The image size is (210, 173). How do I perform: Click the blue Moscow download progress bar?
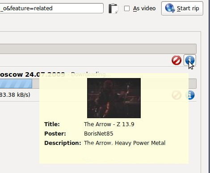pos(16,84)
